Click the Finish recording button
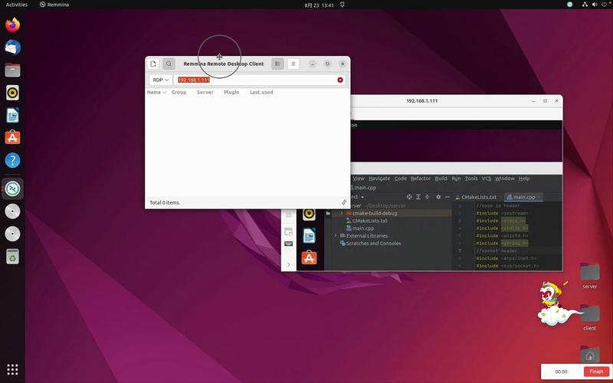The image size is (613, 383). point(596,372)
